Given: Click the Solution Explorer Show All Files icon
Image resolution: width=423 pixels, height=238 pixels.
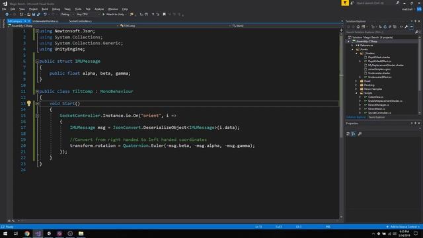Looking at the screenshot, I should (395, 26).
